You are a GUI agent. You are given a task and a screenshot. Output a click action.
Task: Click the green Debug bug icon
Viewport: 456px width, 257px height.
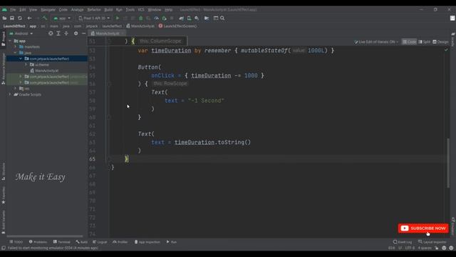(x=141, y=18)
